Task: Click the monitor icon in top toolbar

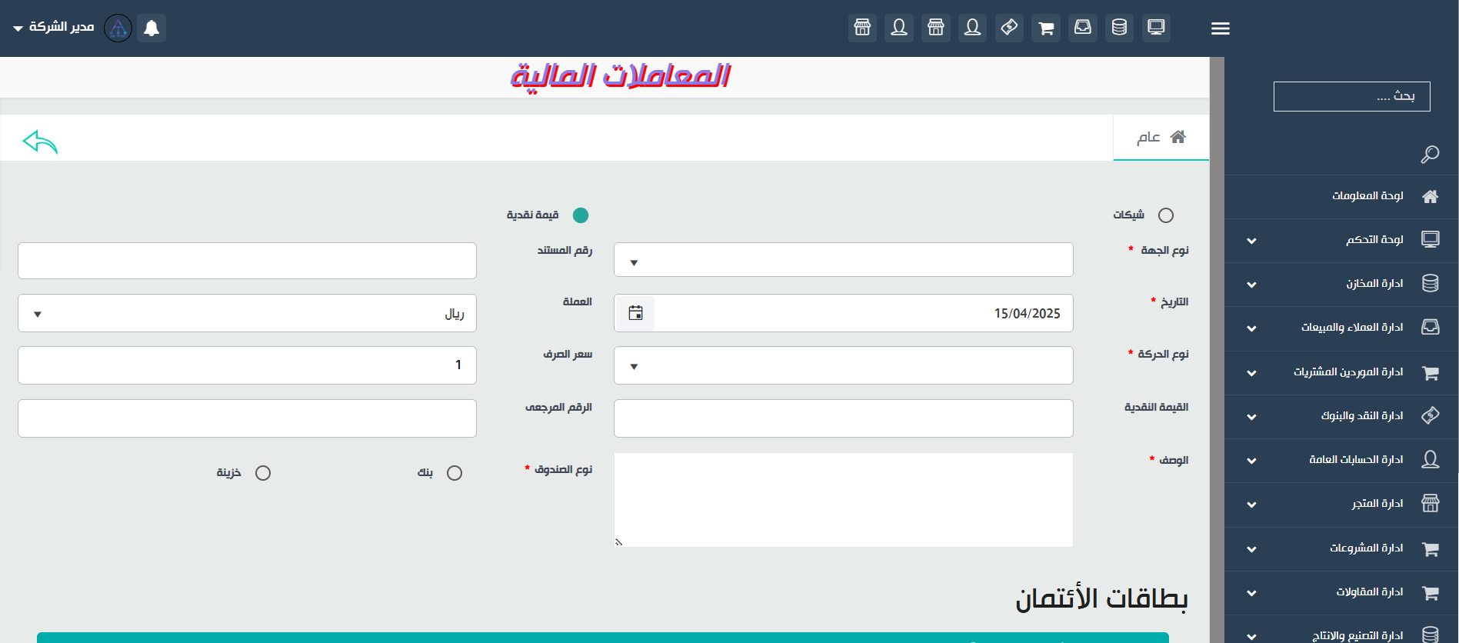Action: (1156, 28)
